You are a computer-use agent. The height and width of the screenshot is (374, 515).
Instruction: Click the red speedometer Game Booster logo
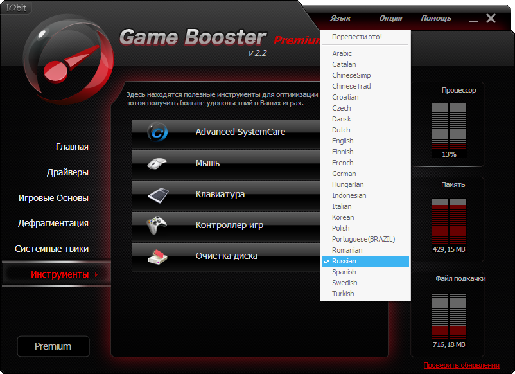(68, 59)
